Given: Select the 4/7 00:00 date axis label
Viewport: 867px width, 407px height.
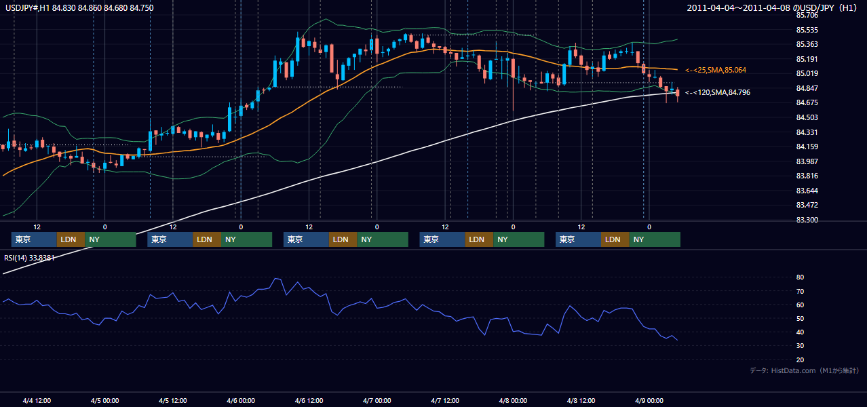Looking at the screenshot, I should pos(377,401).
